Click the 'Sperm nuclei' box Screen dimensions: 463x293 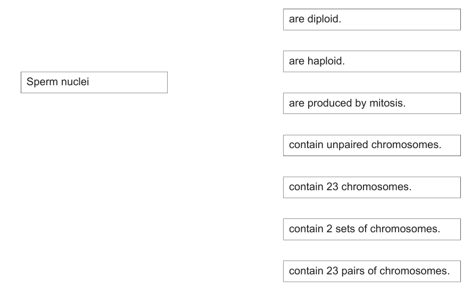[94, 83]
